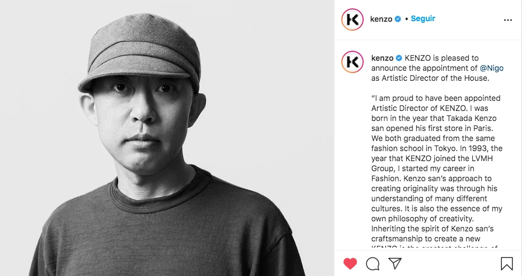Click the black-and-white portrait photo
This screenshot has width=522, height=276.
[x=167, y=138]
